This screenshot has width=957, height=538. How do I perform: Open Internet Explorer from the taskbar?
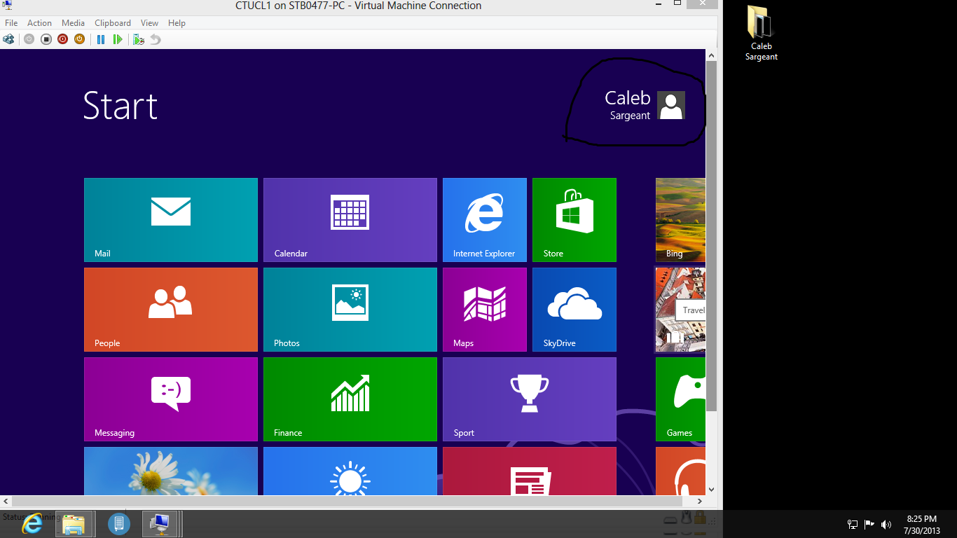coord(32,523)
